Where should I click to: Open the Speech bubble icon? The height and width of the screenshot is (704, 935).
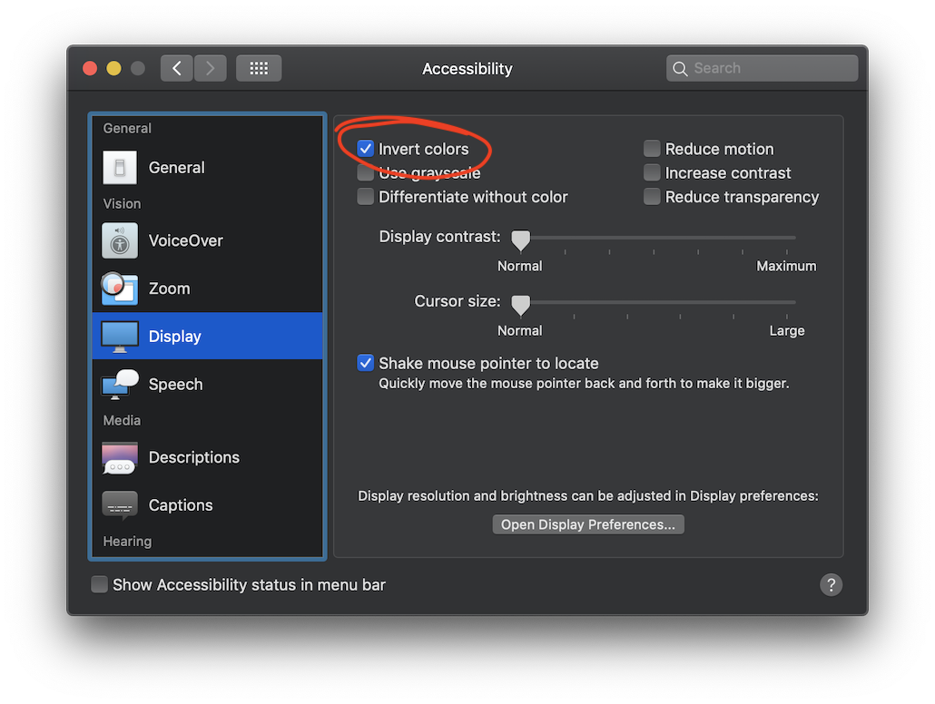(x=120, y=384)
